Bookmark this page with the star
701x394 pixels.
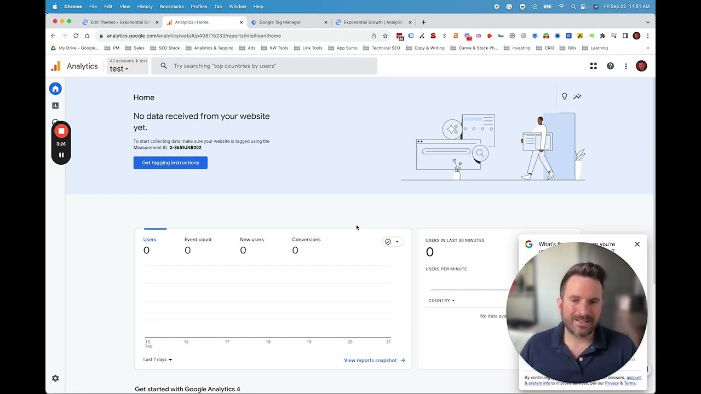pyautogui.click(x=385, y=36)
